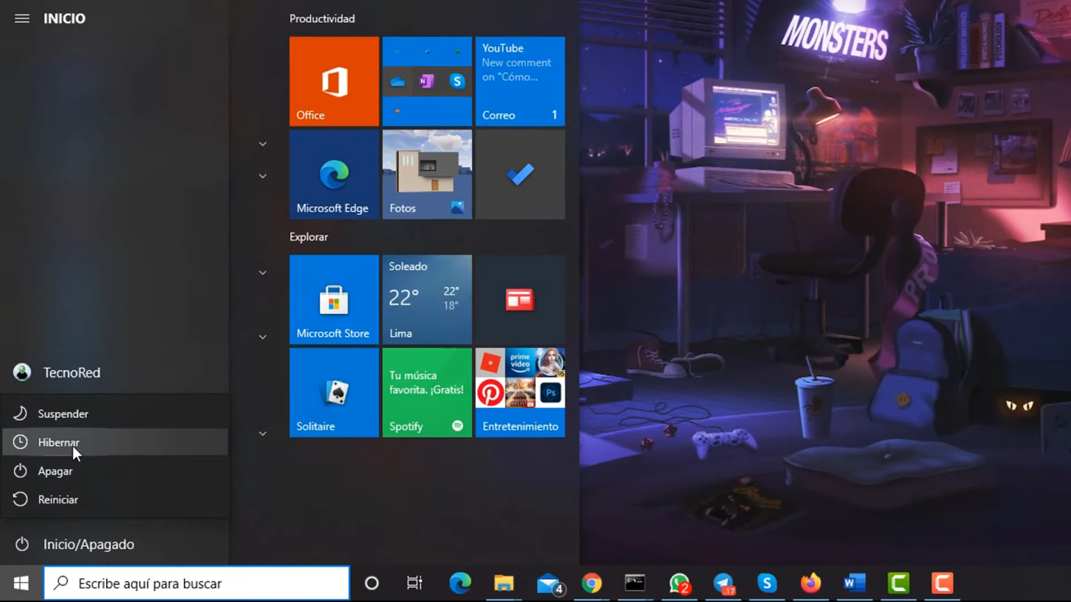Viewport: 1071px width, 602px height.
Task: Expand the second chevron beside the Edge tile
Action: [x=263, y=176]
